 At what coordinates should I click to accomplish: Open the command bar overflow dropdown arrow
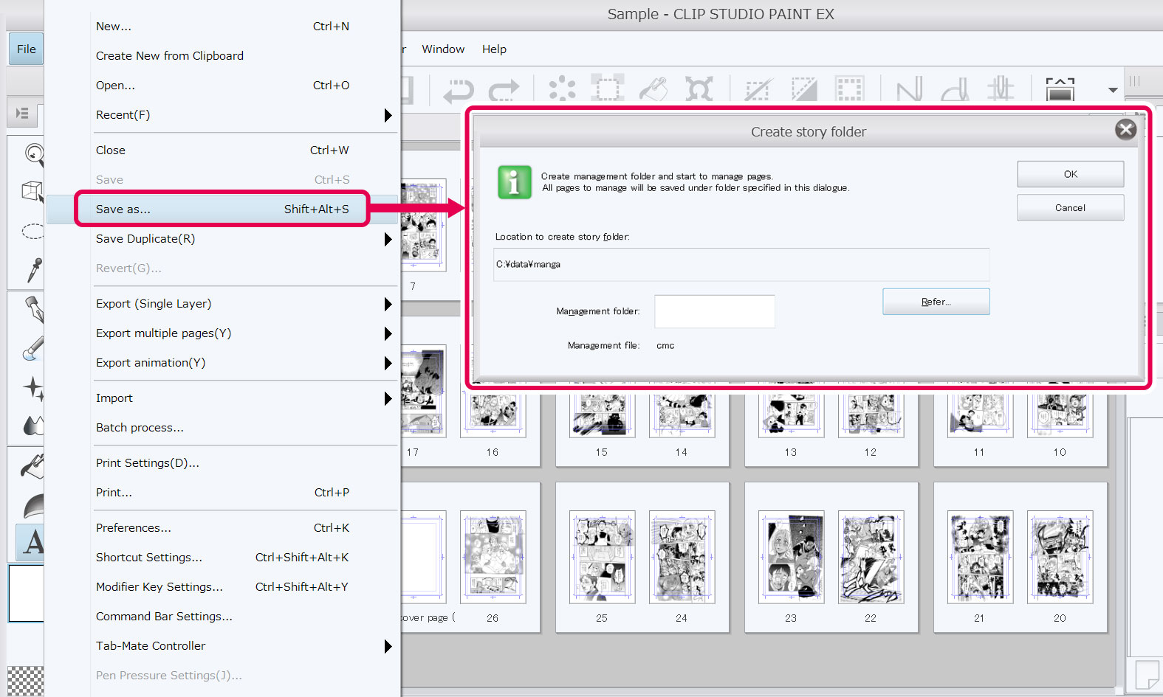coord(1113,90)
